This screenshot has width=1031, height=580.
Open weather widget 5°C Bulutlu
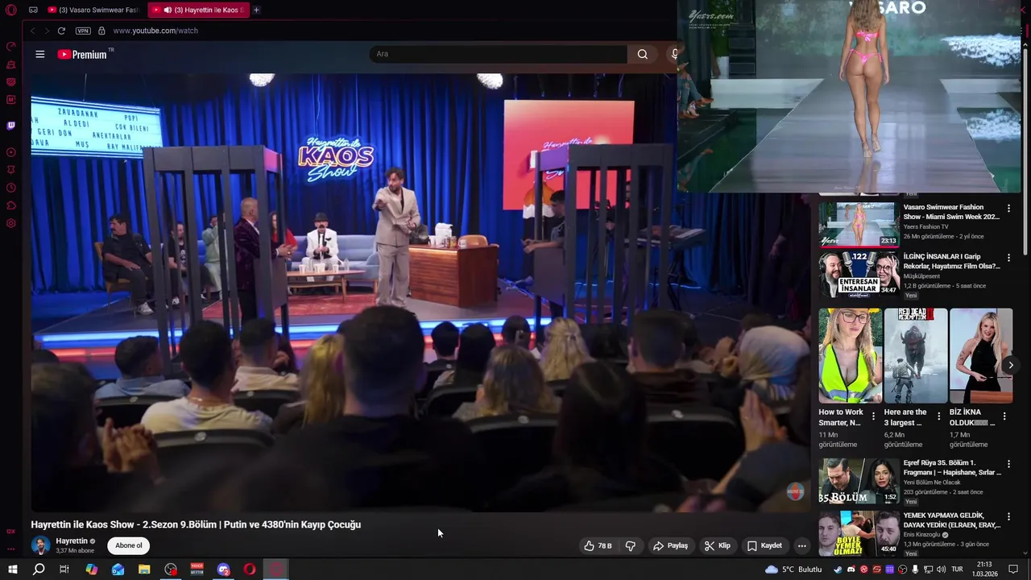(x=794, y=570)
